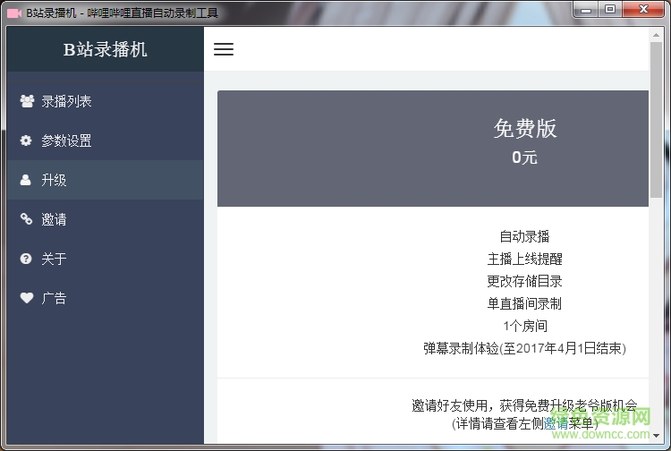Click the scrollbar up arrow button

coord(656,34)
